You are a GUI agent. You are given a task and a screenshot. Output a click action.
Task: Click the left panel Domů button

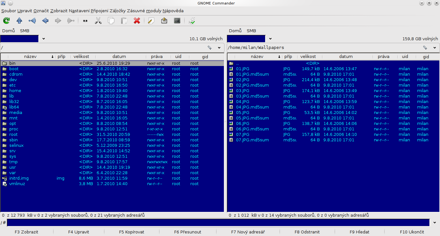click(9, 31)
